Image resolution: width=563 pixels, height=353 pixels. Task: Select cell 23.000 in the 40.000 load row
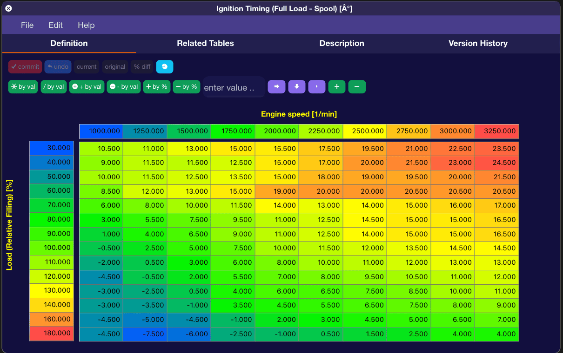[453, 163]
